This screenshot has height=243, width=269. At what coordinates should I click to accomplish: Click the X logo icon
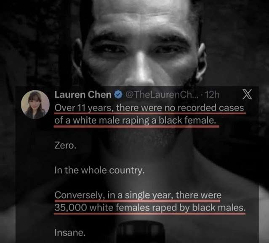(247, 94)
